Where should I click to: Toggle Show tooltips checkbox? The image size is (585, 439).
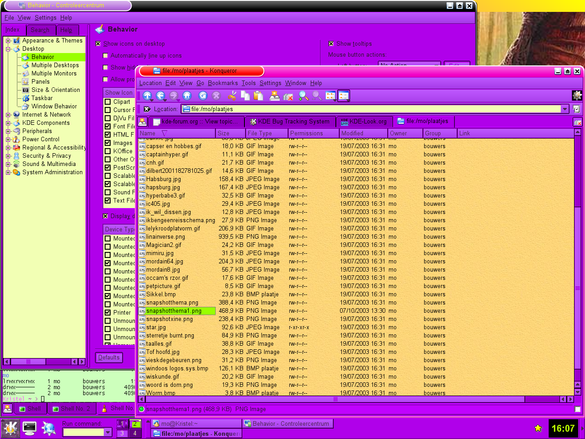pos(331,44)
